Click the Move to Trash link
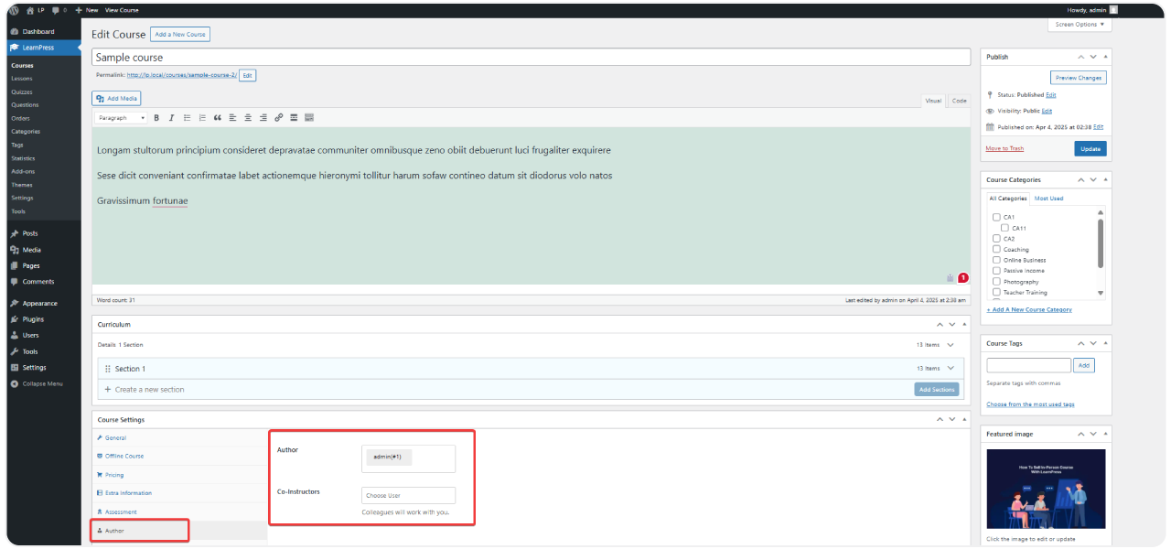This screenshot has height=549, width=1171. coord(1004,148)
